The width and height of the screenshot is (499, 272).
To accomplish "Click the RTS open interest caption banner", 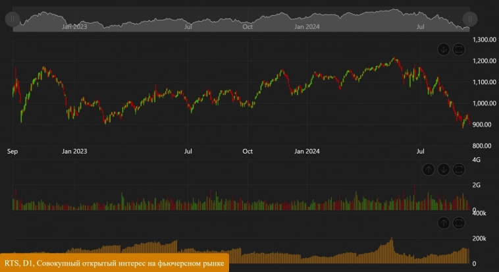I will coord(115,263).
